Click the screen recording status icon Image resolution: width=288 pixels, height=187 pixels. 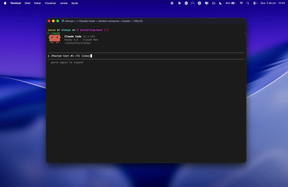tap(172, 3)
